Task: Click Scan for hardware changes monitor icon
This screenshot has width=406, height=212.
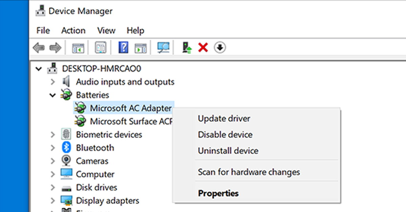Action: 163,48
